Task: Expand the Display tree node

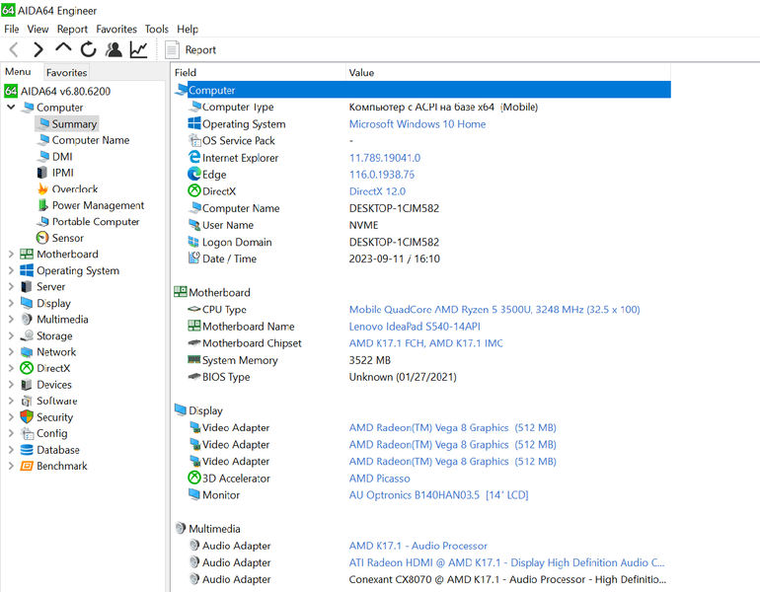Action: point(11,303)
